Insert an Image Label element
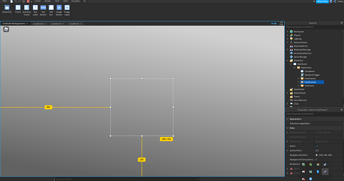 [x=67, y=10]
